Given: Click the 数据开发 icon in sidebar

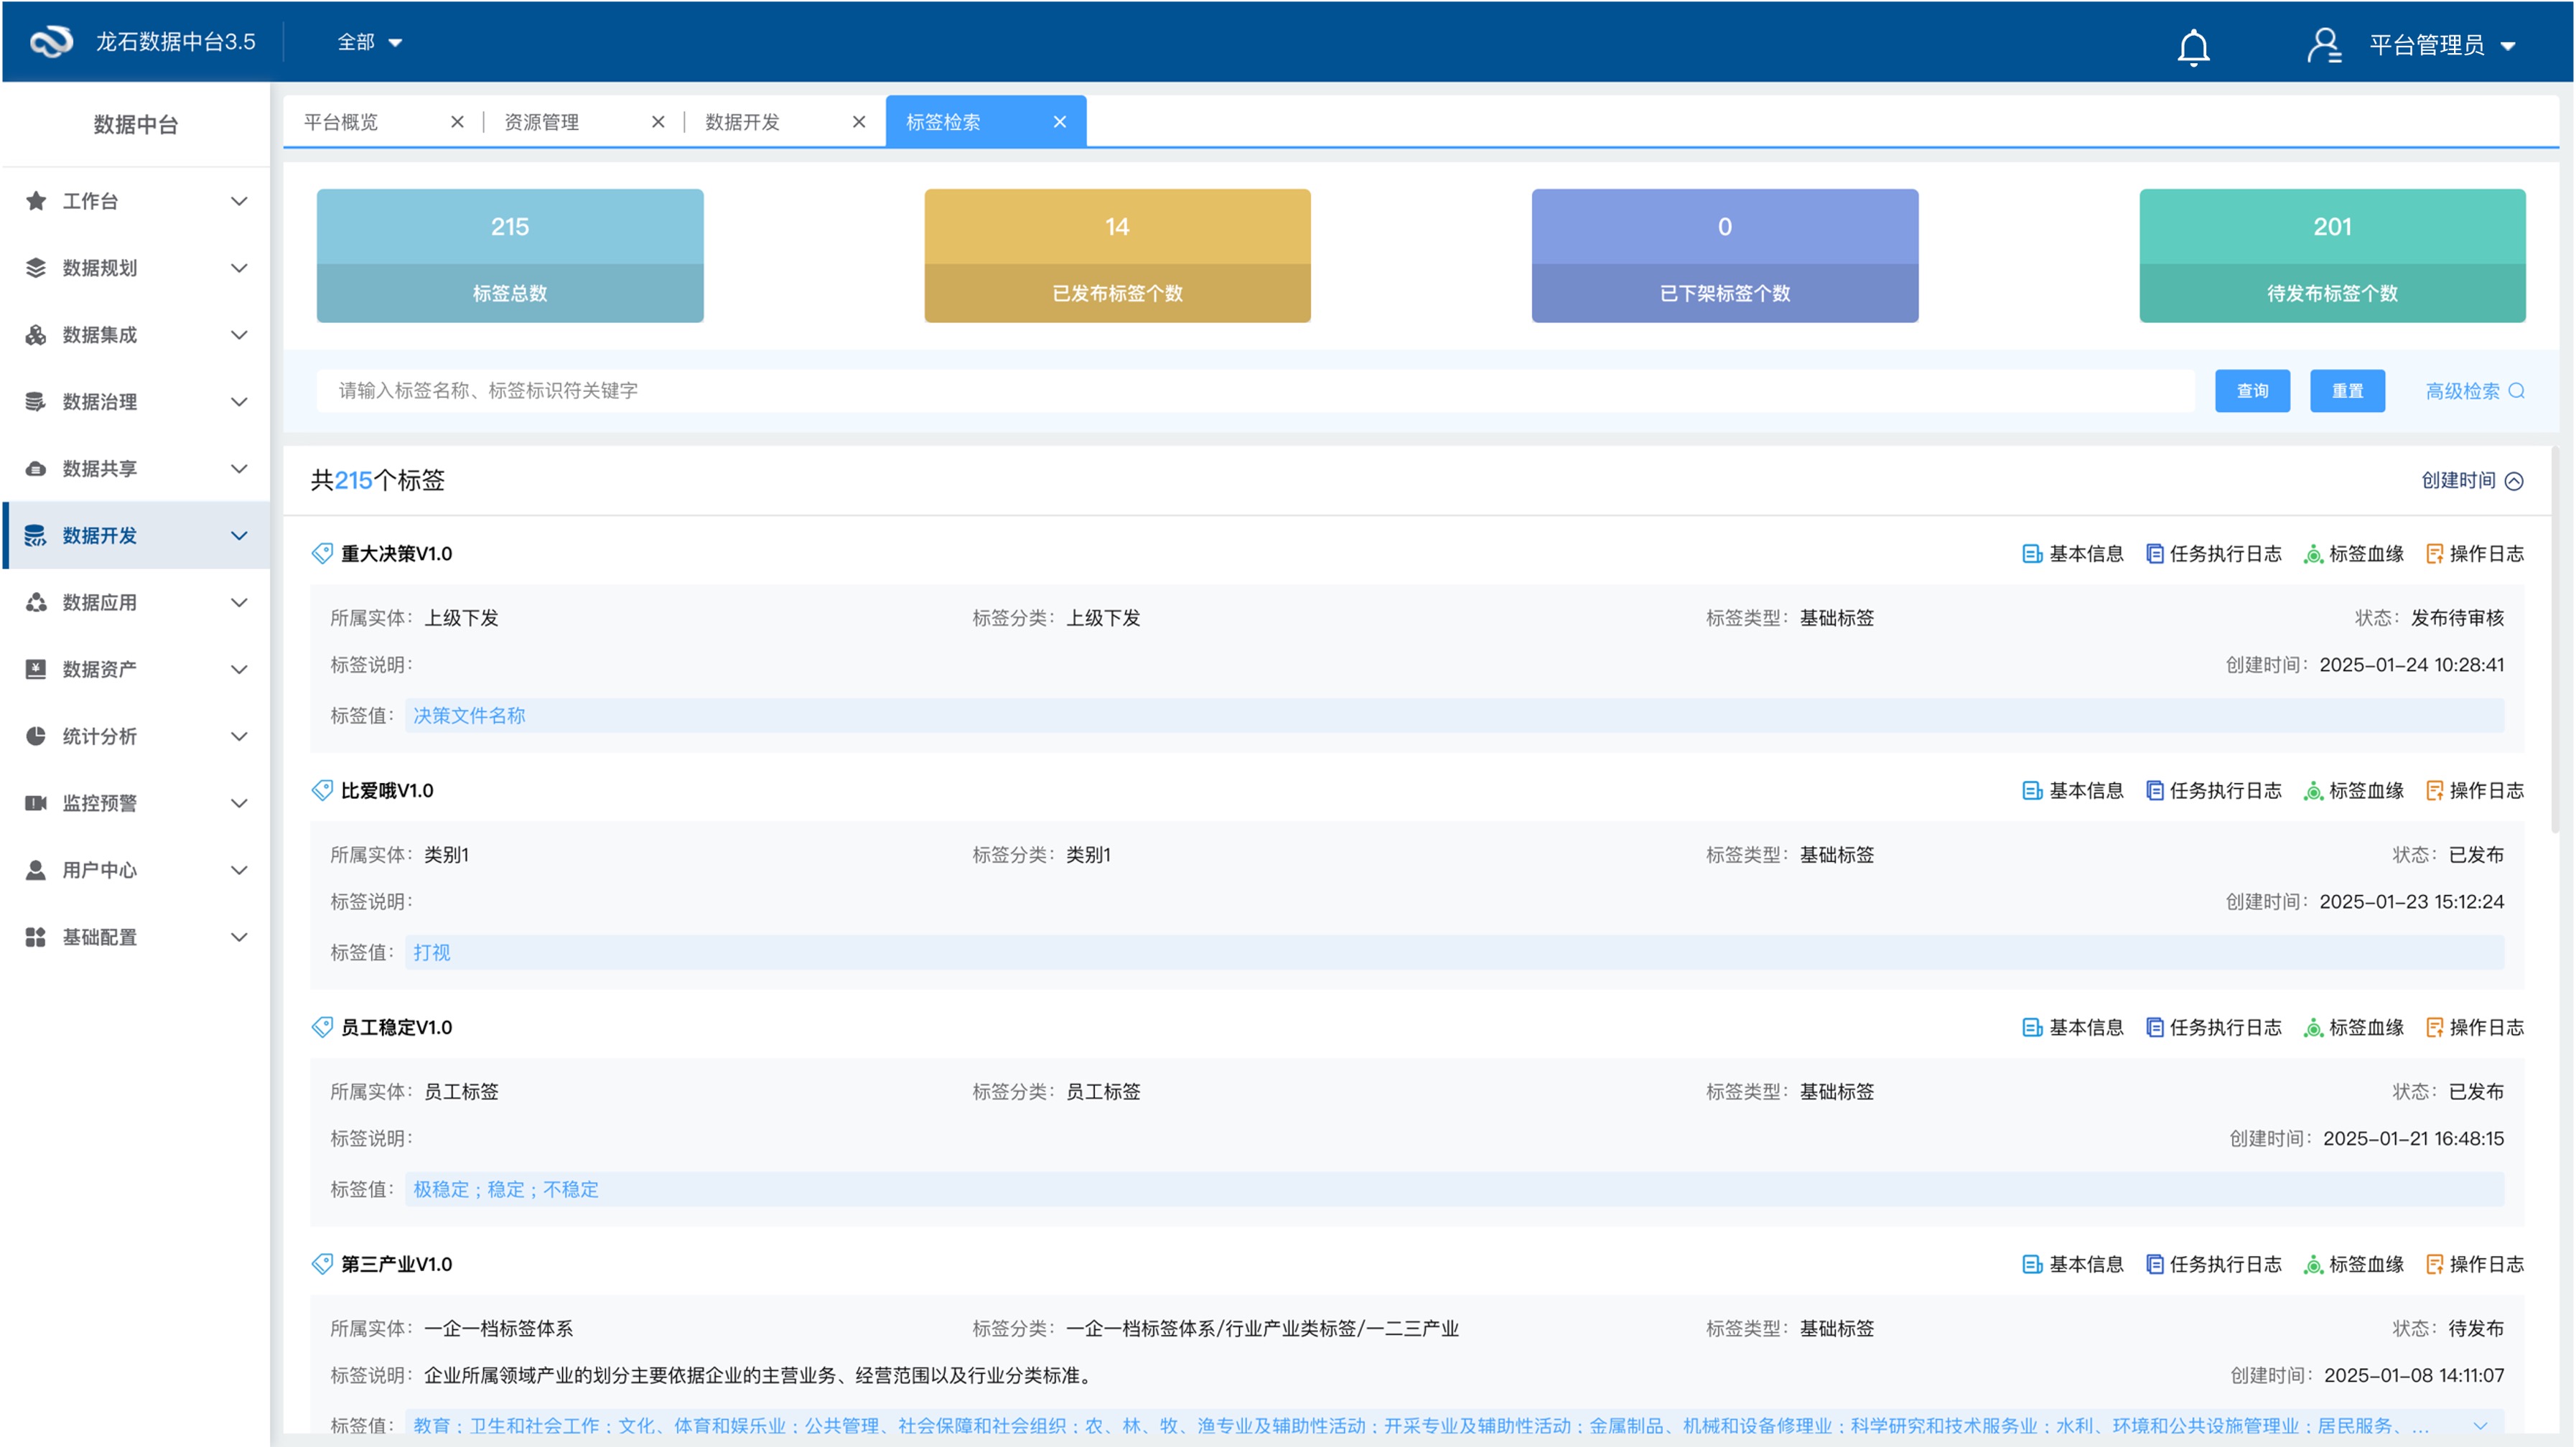Looking at the screenshot, I should pos(36,536).
